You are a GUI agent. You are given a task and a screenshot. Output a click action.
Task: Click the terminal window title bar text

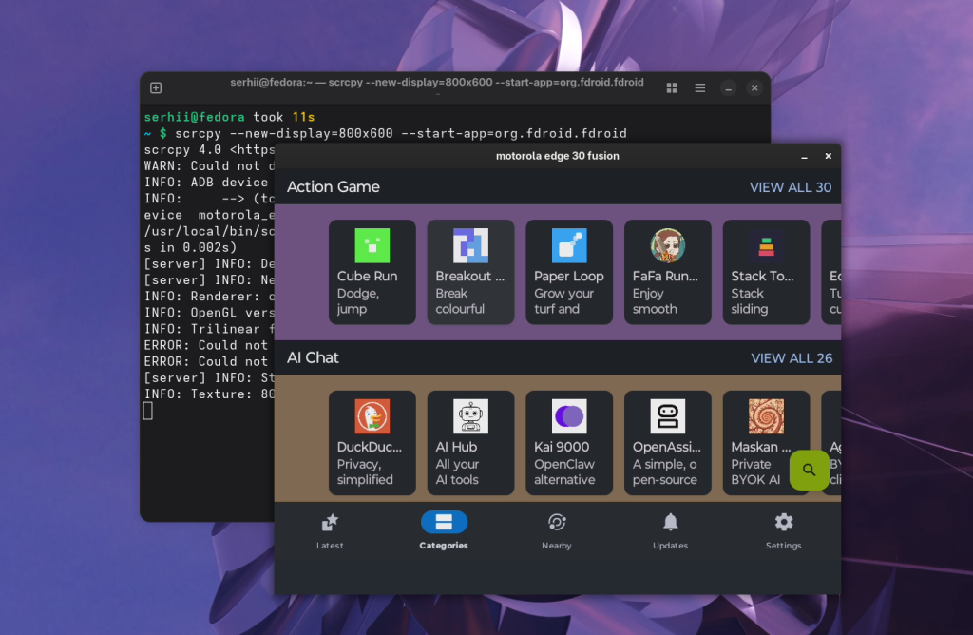(x=437, y=82)
